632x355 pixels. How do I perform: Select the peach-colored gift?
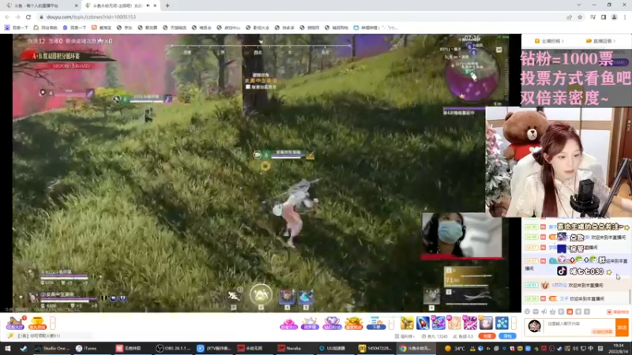click(454, 323)
